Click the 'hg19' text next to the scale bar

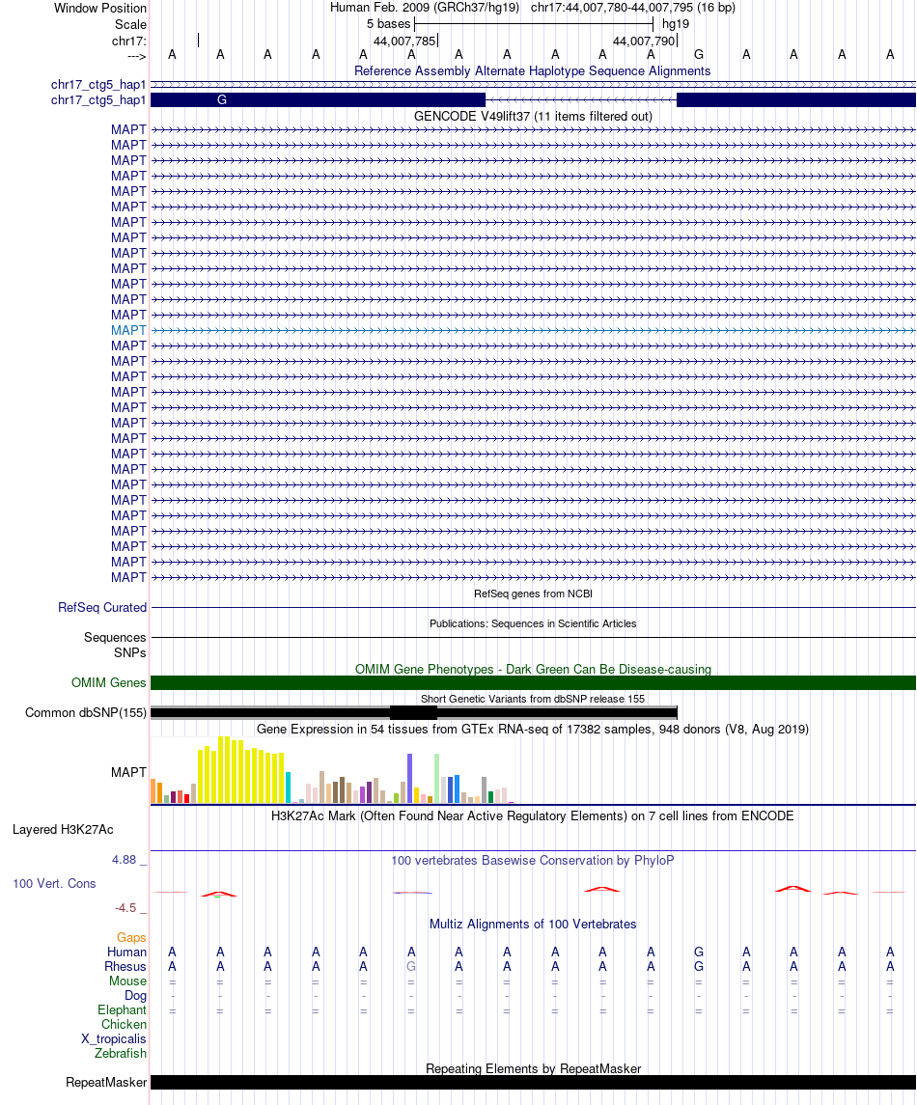coord(676,23)
